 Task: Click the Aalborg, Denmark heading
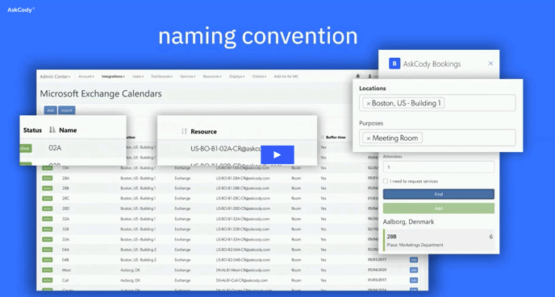[x=408, y=222]
